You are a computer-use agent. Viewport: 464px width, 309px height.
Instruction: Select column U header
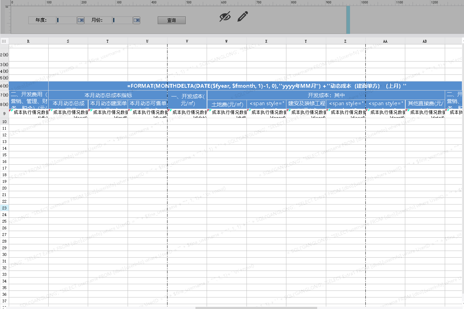pyautogui.click(x=148, y=41)
